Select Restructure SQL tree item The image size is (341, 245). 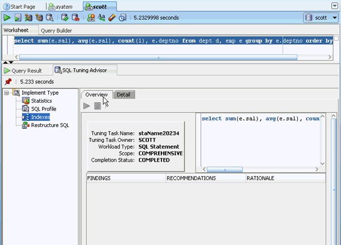49,125
